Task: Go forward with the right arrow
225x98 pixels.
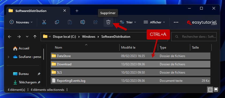Action: click(x=19, y=37)
